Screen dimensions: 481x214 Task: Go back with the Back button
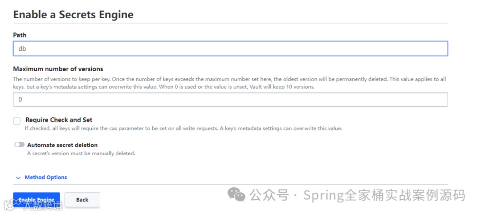[x=82, y=200]
